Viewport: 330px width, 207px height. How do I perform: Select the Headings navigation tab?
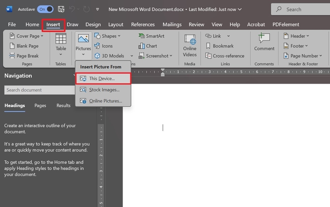tap(15, 105)
